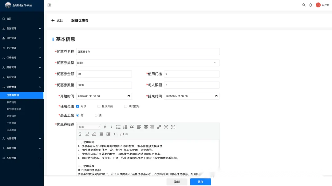The width and height of the screenshot is (332, 186).
Task: Click the undo arrow in the editor toolbar
Action: click(115, 134)
